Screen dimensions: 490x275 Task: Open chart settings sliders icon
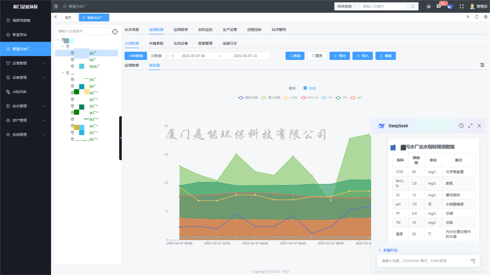(482, 65)
